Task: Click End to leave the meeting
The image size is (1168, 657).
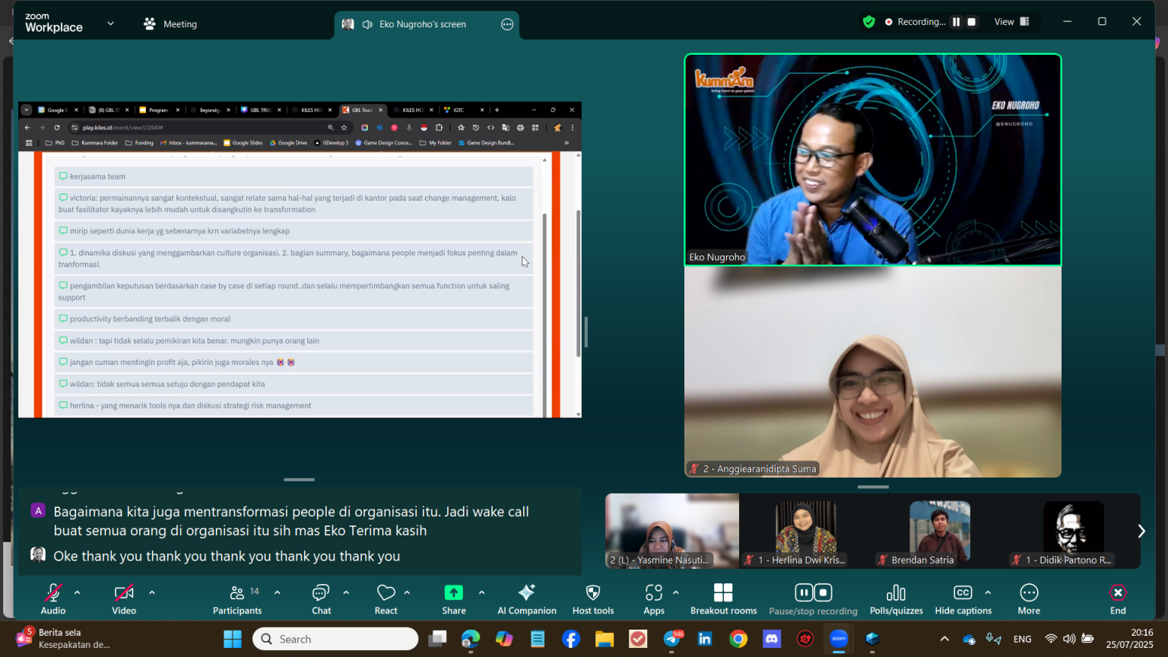Action: pos(1117,598)
